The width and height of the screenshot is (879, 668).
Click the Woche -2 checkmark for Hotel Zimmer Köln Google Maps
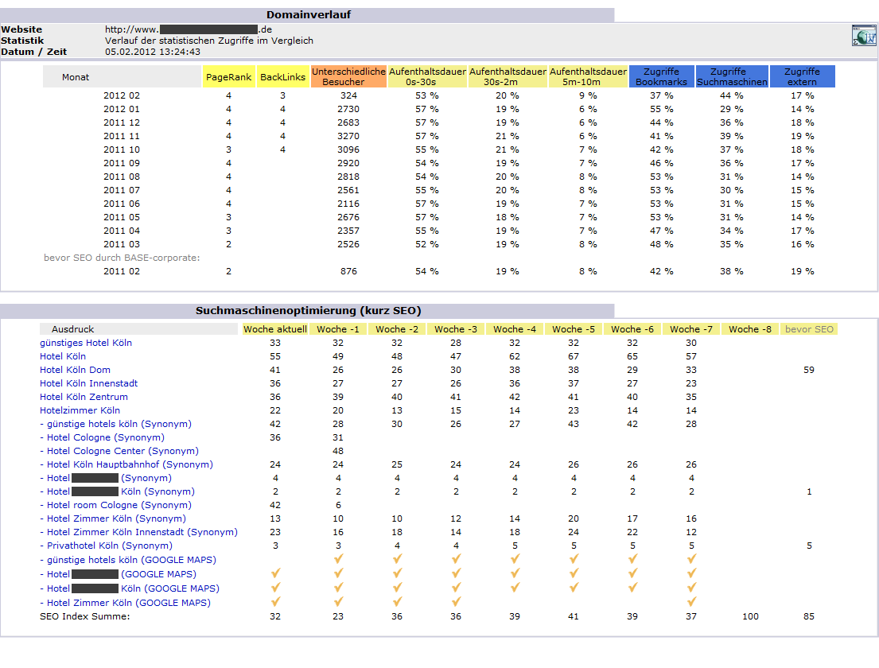pyautogui.click(x=397, y=602)
